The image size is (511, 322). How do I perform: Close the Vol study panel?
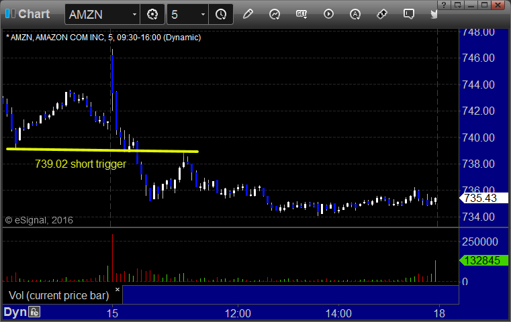118,289
